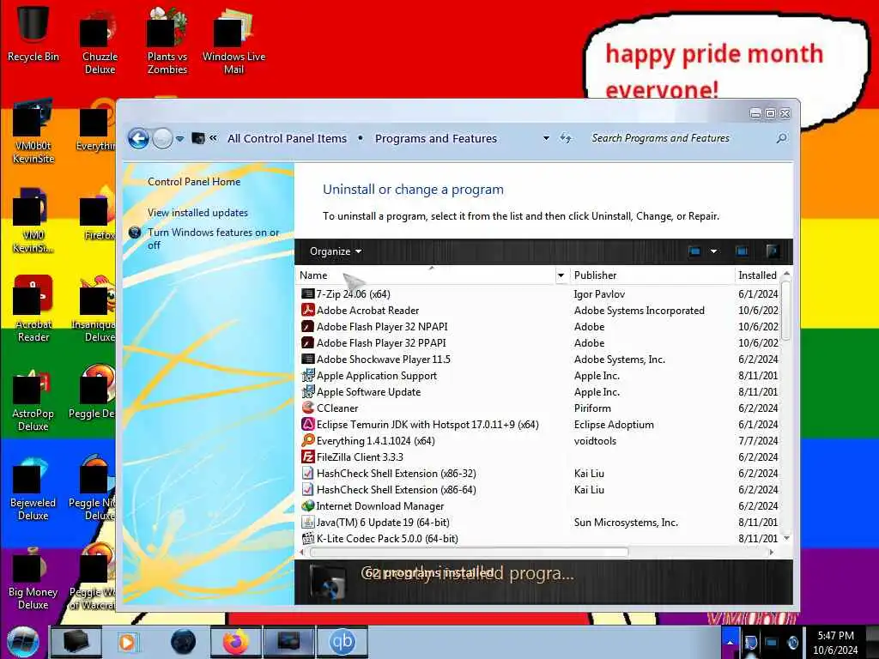Click All Control Panel Items breadcrumb
Image resolution: width=879 pixels, height=659 pixels.
tap(287, 138)
